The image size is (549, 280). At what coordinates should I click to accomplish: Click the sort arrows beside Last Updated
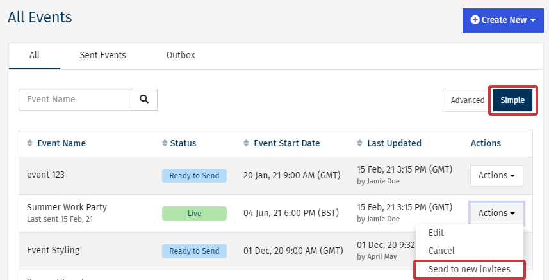pos(360,143)
